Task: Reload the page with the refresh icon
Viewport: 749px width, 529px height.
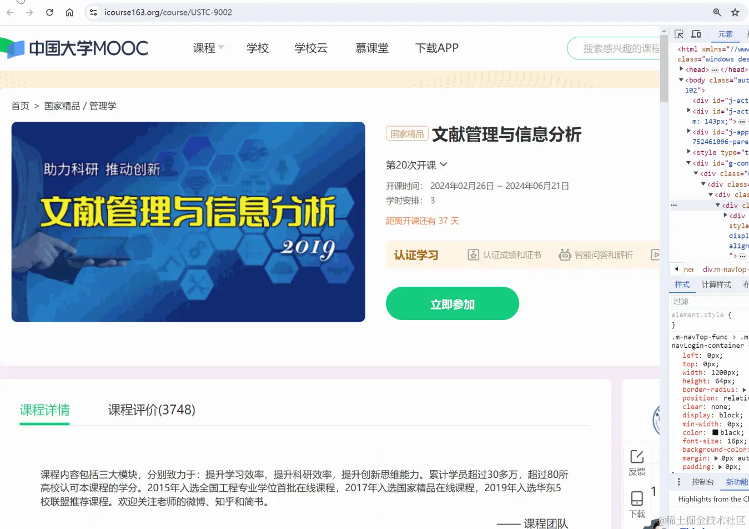Action: click(49, 12)
